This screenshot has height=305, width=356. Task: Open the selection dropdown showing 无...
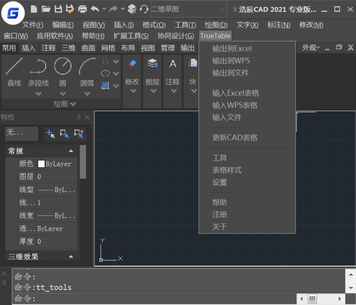pyautogui.click(x=22, y=134)
